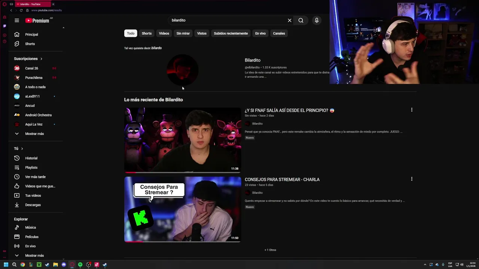The image size is (479, 269).
Task: Open the Bilardito channel avatar
Action: click(x=183, y=70)
